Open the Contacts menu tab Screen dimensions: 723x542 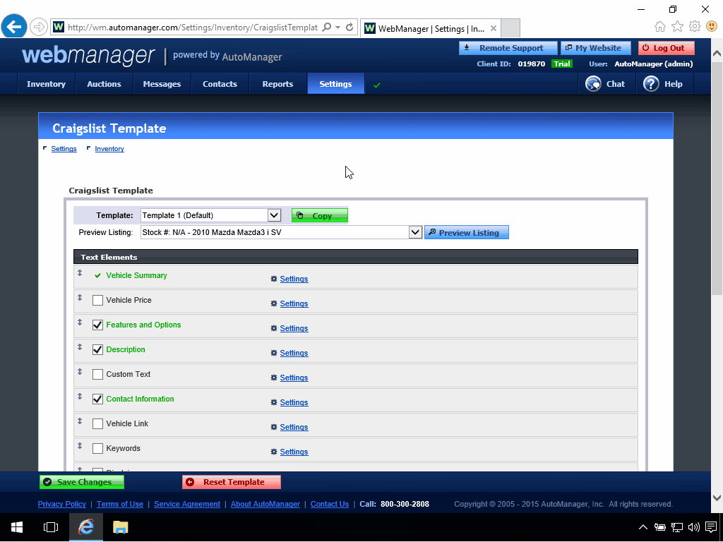point(220,84)
